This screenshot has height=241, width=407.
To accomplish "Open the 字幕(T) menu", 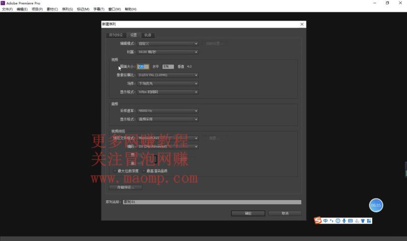I will pyautogui.click(x=99, y=9).
